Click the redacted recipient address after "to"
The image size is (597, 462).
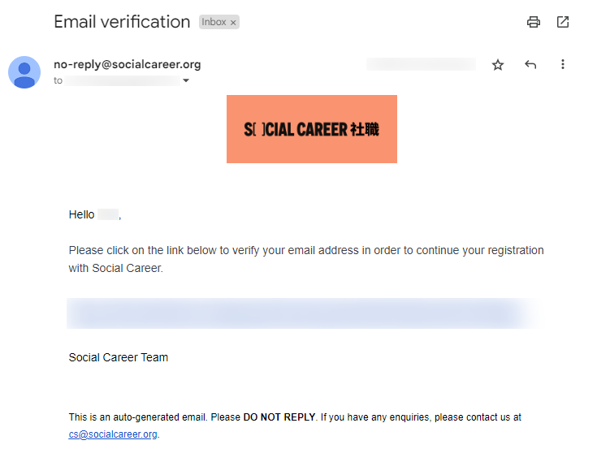point(122,80)
